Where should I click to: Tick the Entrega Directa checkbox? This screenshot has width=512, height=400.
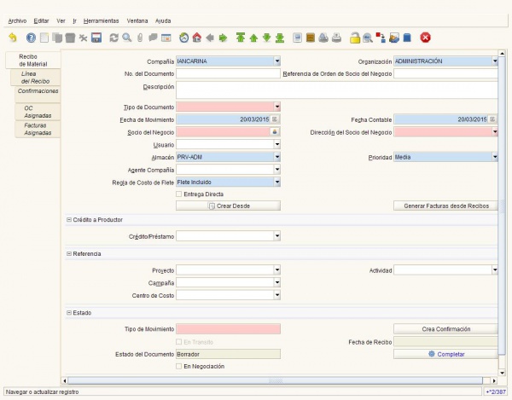(178, 194)
